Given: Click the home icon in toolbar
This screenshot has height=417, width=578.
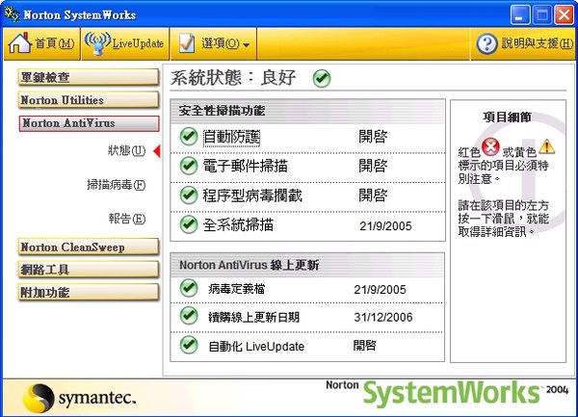Looking at the screenshot, I should (20, 43).
